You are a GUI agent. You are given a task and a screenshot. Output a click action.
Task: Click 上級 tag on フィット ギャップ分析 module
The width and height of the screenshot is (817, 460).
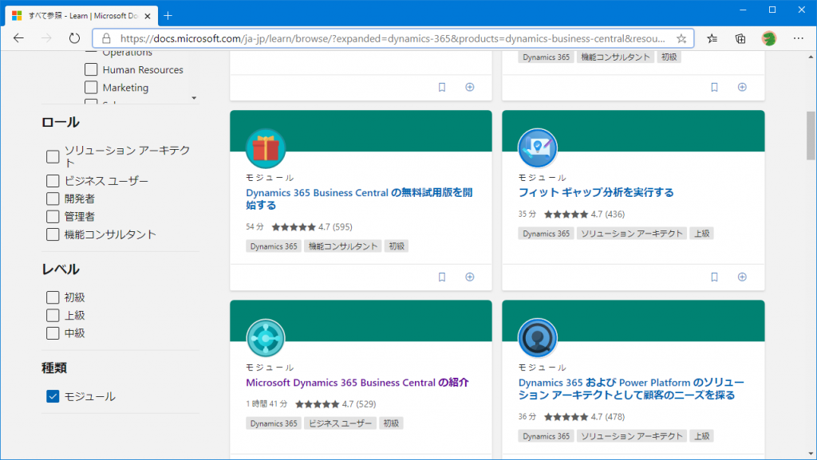coord(702,234)
